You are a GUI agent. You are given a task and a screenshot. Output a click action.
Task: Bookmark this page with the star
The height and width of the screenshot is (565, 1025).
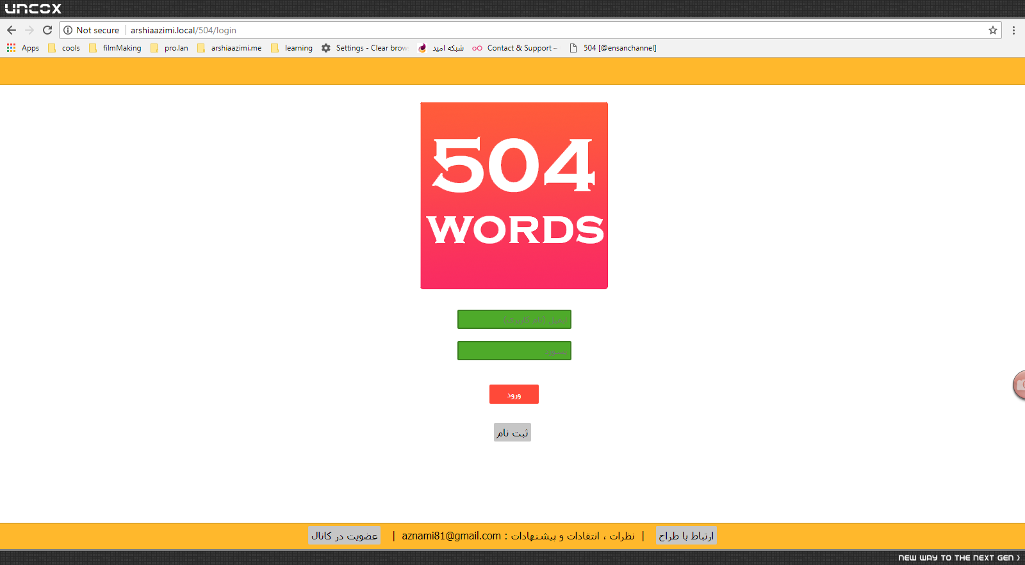click(x=993, y=30)
